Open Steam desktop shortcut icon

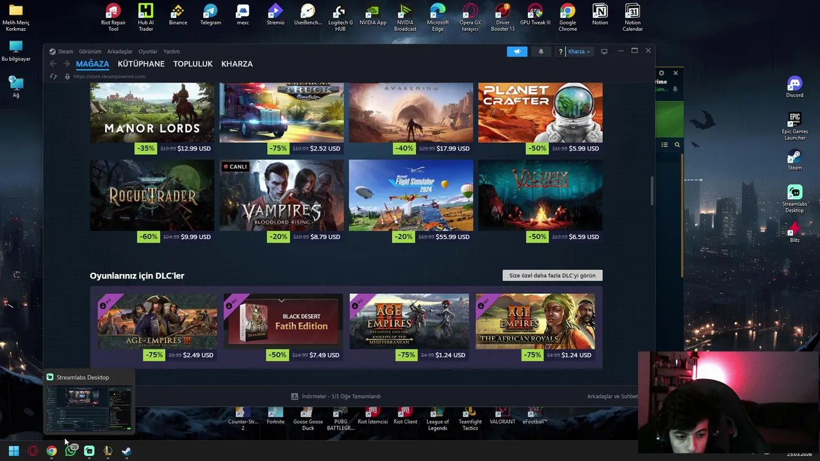pos(794,160)
